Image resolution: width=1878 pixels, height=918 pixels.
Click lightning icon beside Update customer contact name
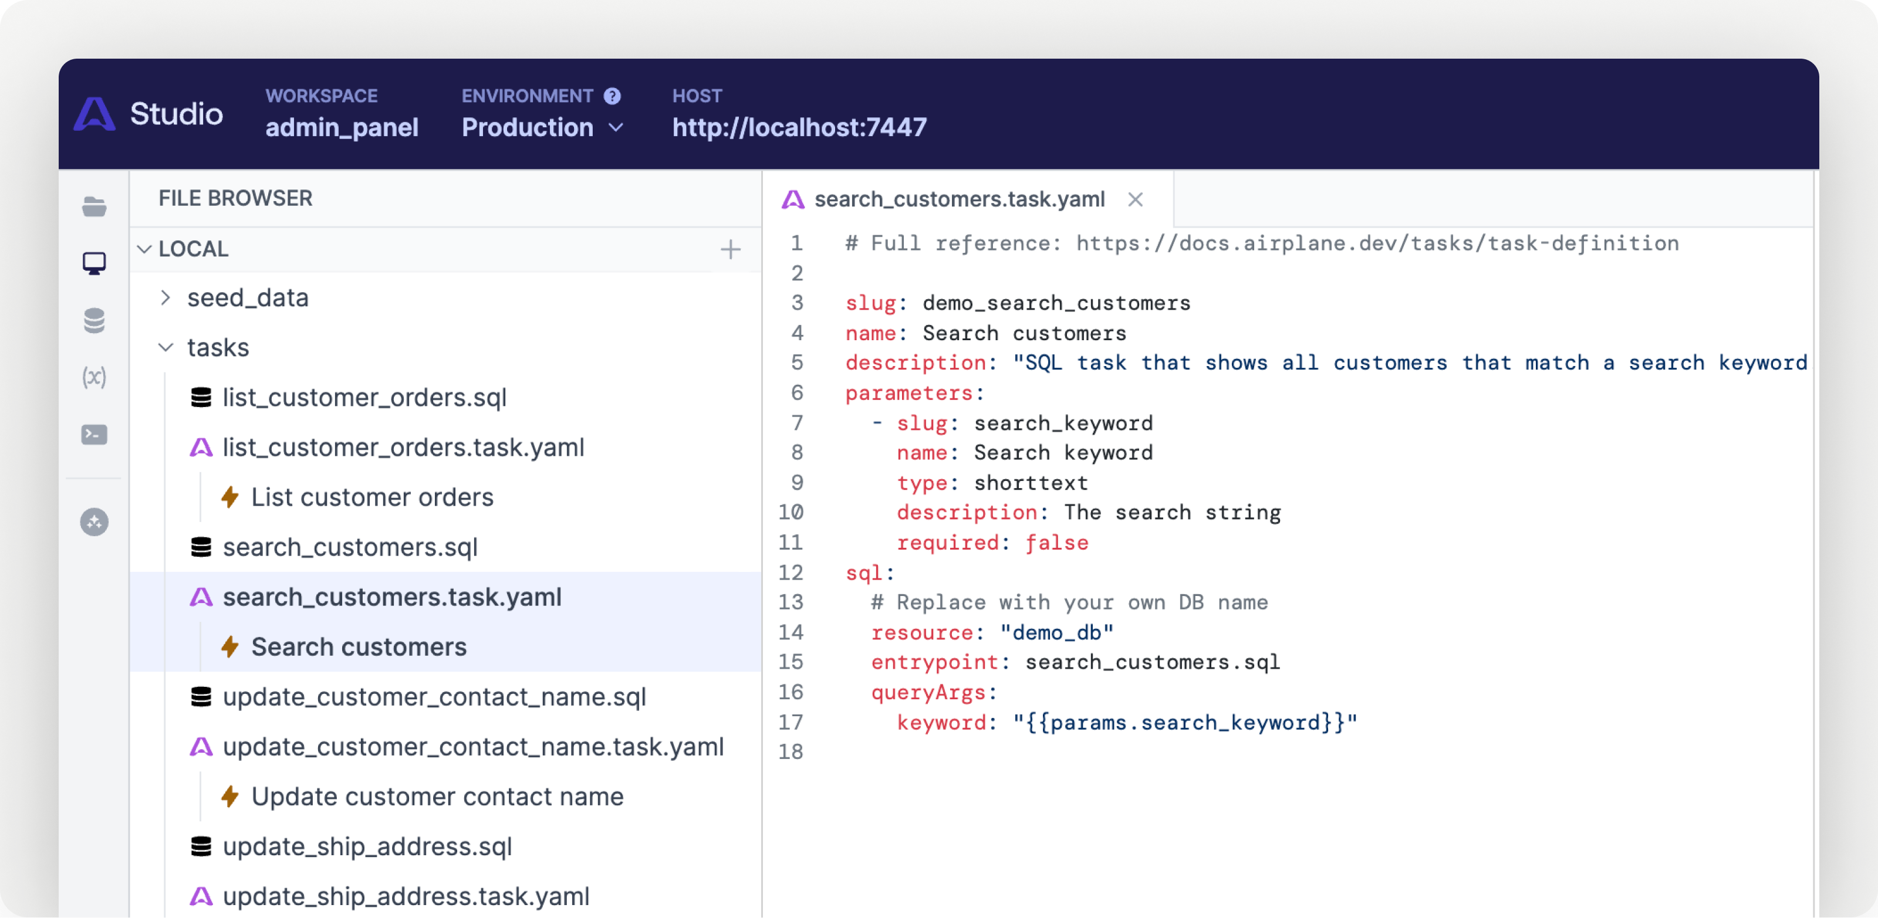[229, 797]
